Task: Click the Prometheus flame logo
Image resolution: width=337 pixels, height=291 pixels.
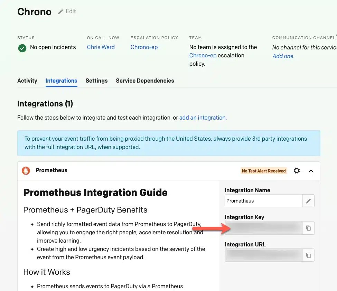Action: tap(26, 170)
